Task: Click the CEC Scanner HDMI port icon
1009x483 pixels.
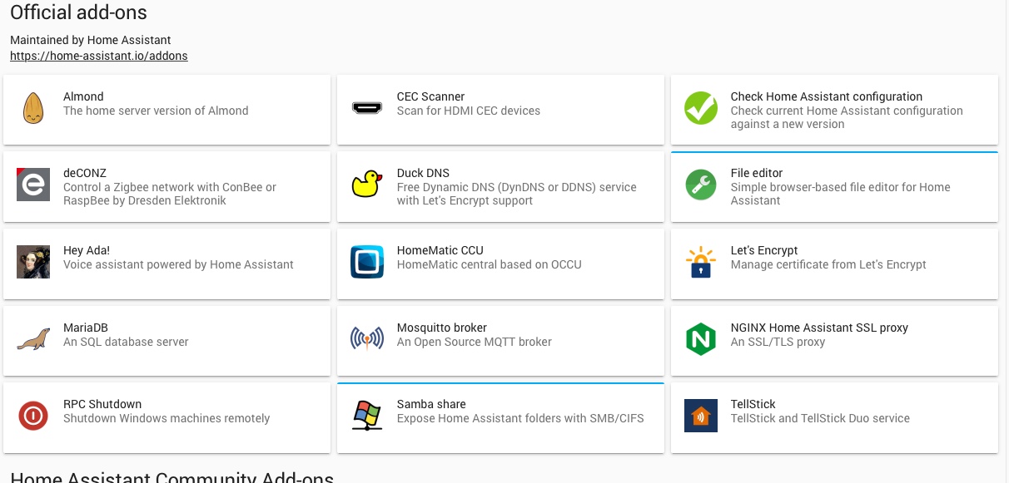Action: 367,108
